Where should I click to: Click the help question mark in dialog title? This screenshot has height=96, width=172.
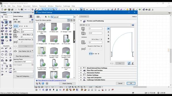tap(129, 12)
